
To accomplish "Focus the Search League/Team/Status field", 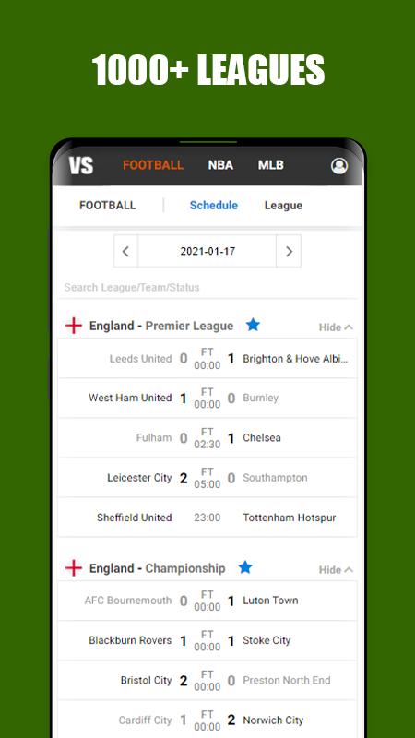I will [207, 287].
